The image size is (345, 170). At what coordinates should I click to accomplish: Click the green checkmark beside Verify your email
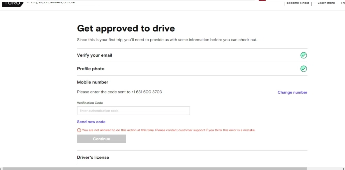click(x=303, y=55)
